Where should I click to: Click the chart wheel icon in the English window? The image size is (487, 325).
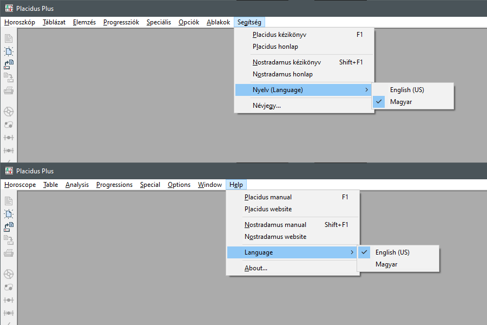coord(9,274)
